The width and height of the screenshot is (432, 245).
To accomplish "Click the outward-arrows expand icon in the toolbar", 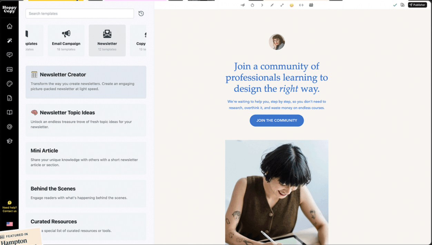I will [282, 5].
